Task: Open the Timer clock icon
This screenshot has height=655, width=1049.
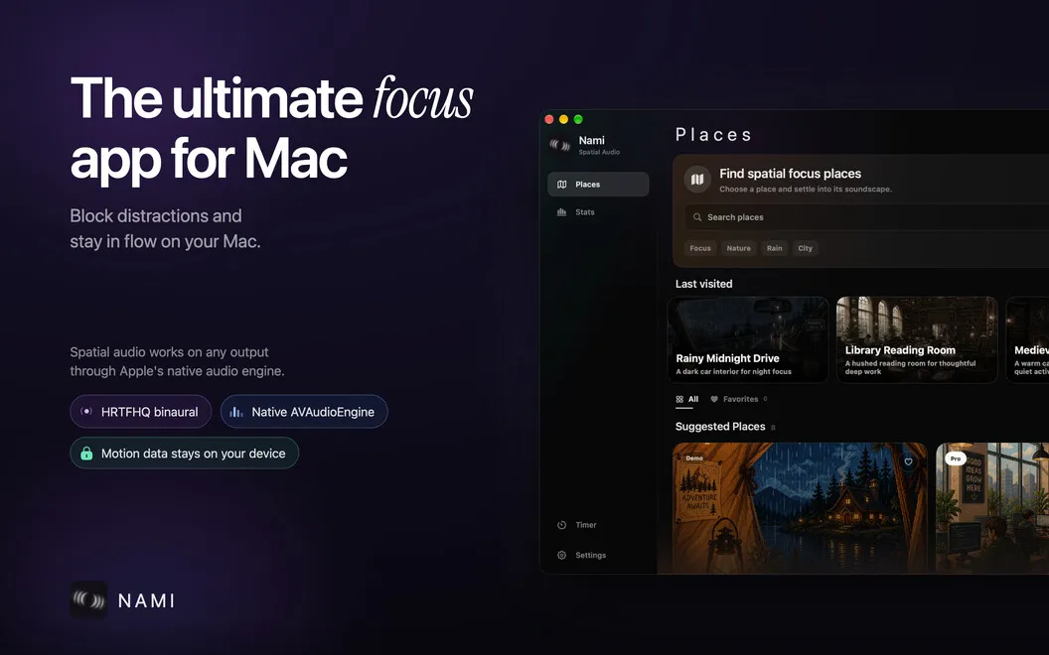Action: point(562,525)
